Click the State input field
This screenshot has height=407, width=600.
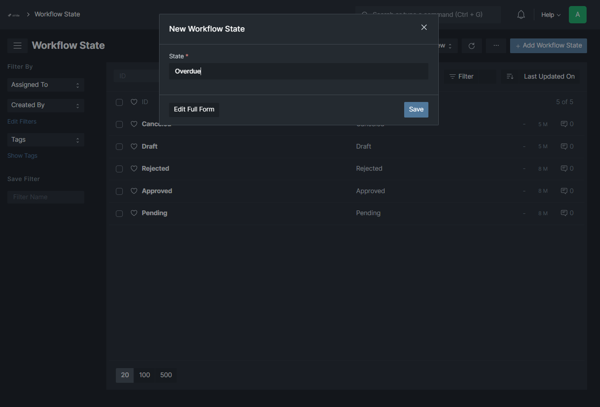point(299,71)
